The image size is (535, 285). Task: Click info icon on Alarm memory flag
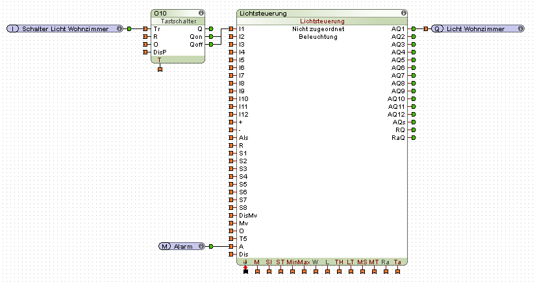tap(201, 246)
